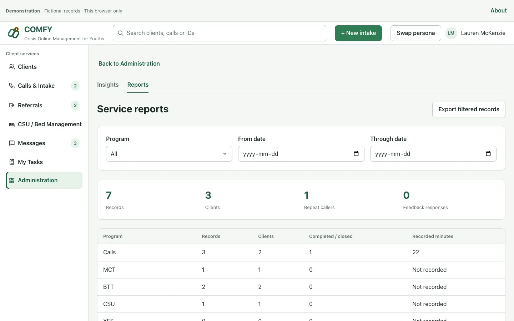
Task: Click the Clients people icon in sidebar
Action: [x=12, y=67]
